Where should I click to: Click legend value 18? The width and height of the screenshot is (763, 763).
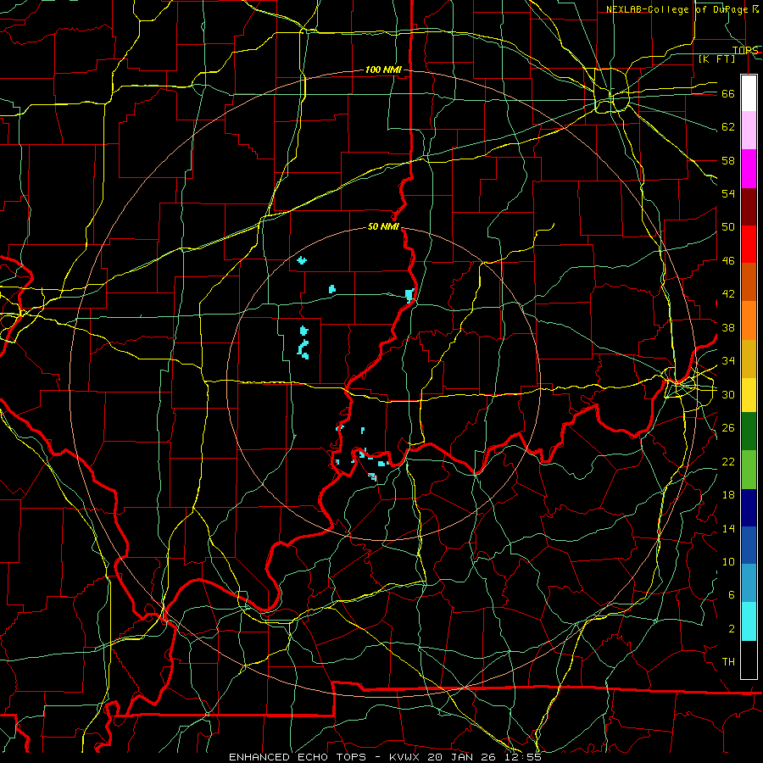(728, 495)
